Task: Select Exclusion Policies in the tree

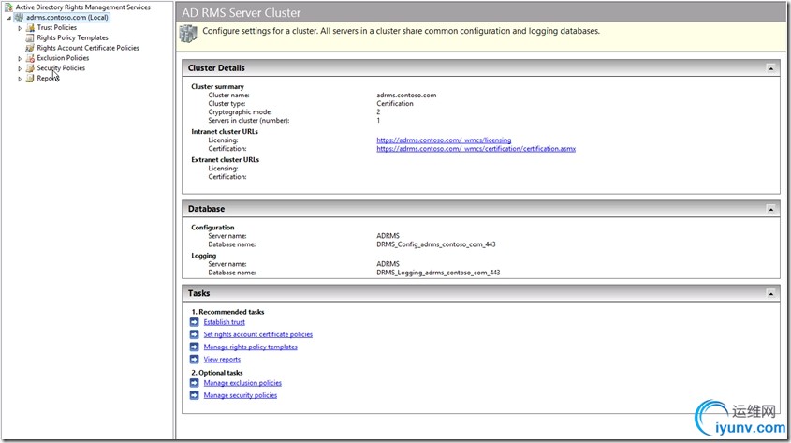Action: coord(63,58)
